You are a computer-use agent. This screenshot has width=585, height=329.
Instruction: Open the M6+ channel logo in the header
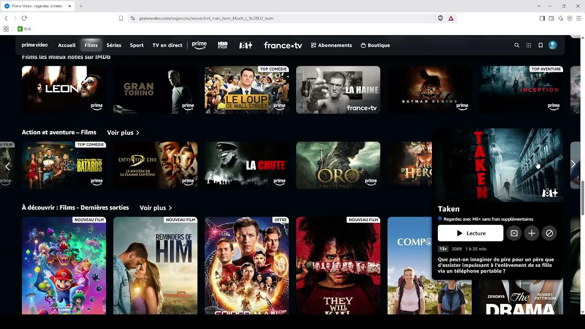tap(246, 45)
